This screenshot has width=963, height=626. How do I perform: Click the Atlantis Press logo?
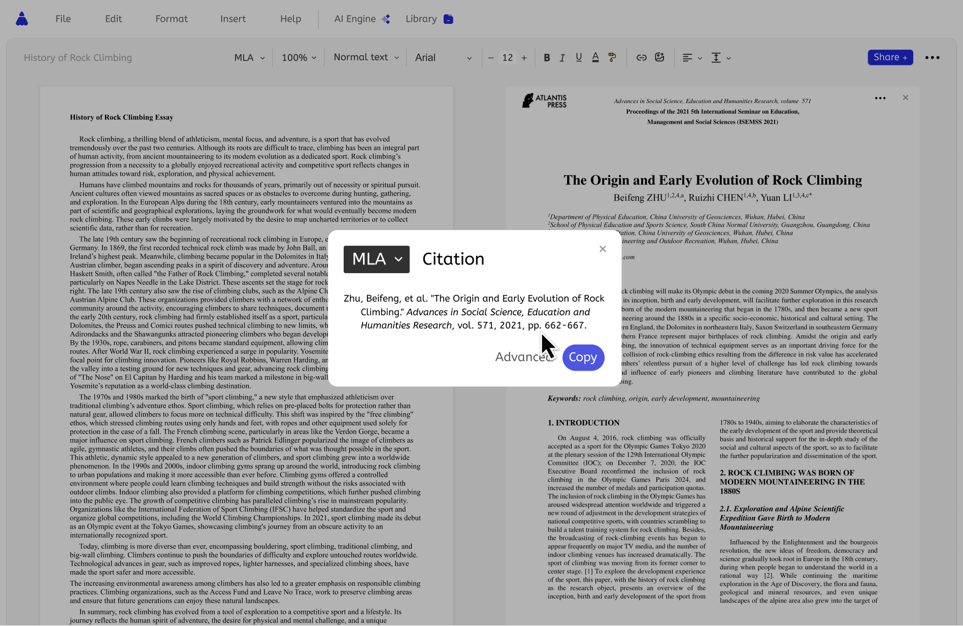click(x=544, y=101)
